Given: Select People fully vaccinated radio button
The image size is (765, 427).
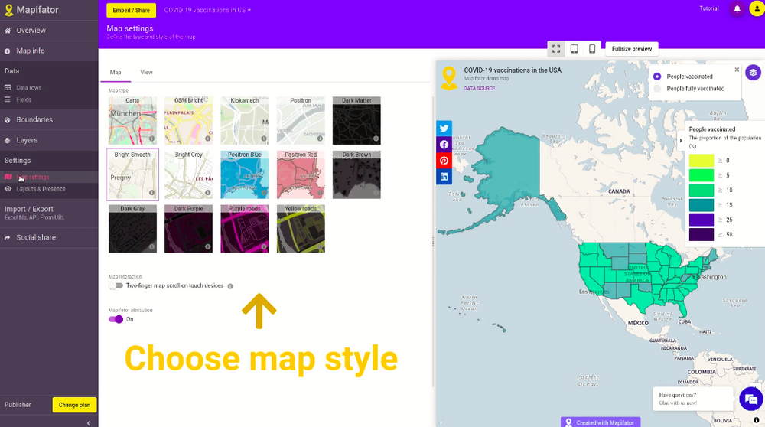Looking at the screenshot, I should point(657,89).
